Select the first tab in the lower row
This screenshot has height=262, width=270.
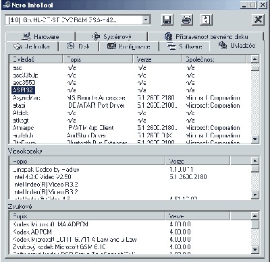coord(32,46)
